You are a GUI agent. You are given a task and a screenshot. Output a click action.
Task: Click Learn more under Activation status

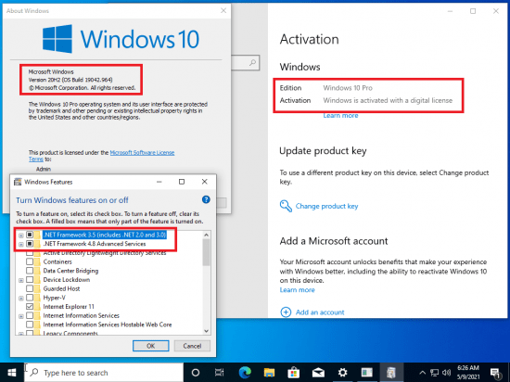click(340, 115)
